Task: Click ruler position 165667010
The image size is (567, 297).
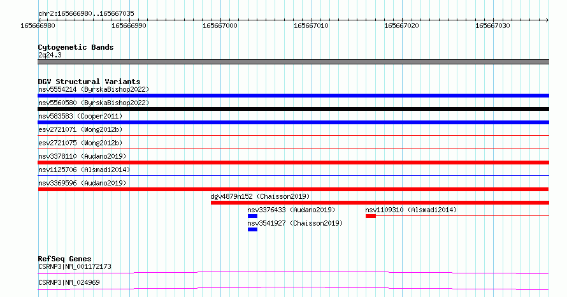Action: (x=312, y=25)
